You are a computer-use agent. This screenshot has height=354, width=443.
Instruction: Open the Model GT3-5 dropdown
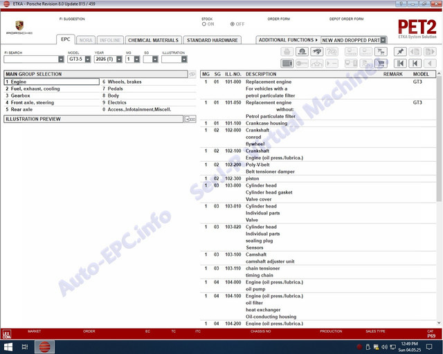(x=88, y=59)
